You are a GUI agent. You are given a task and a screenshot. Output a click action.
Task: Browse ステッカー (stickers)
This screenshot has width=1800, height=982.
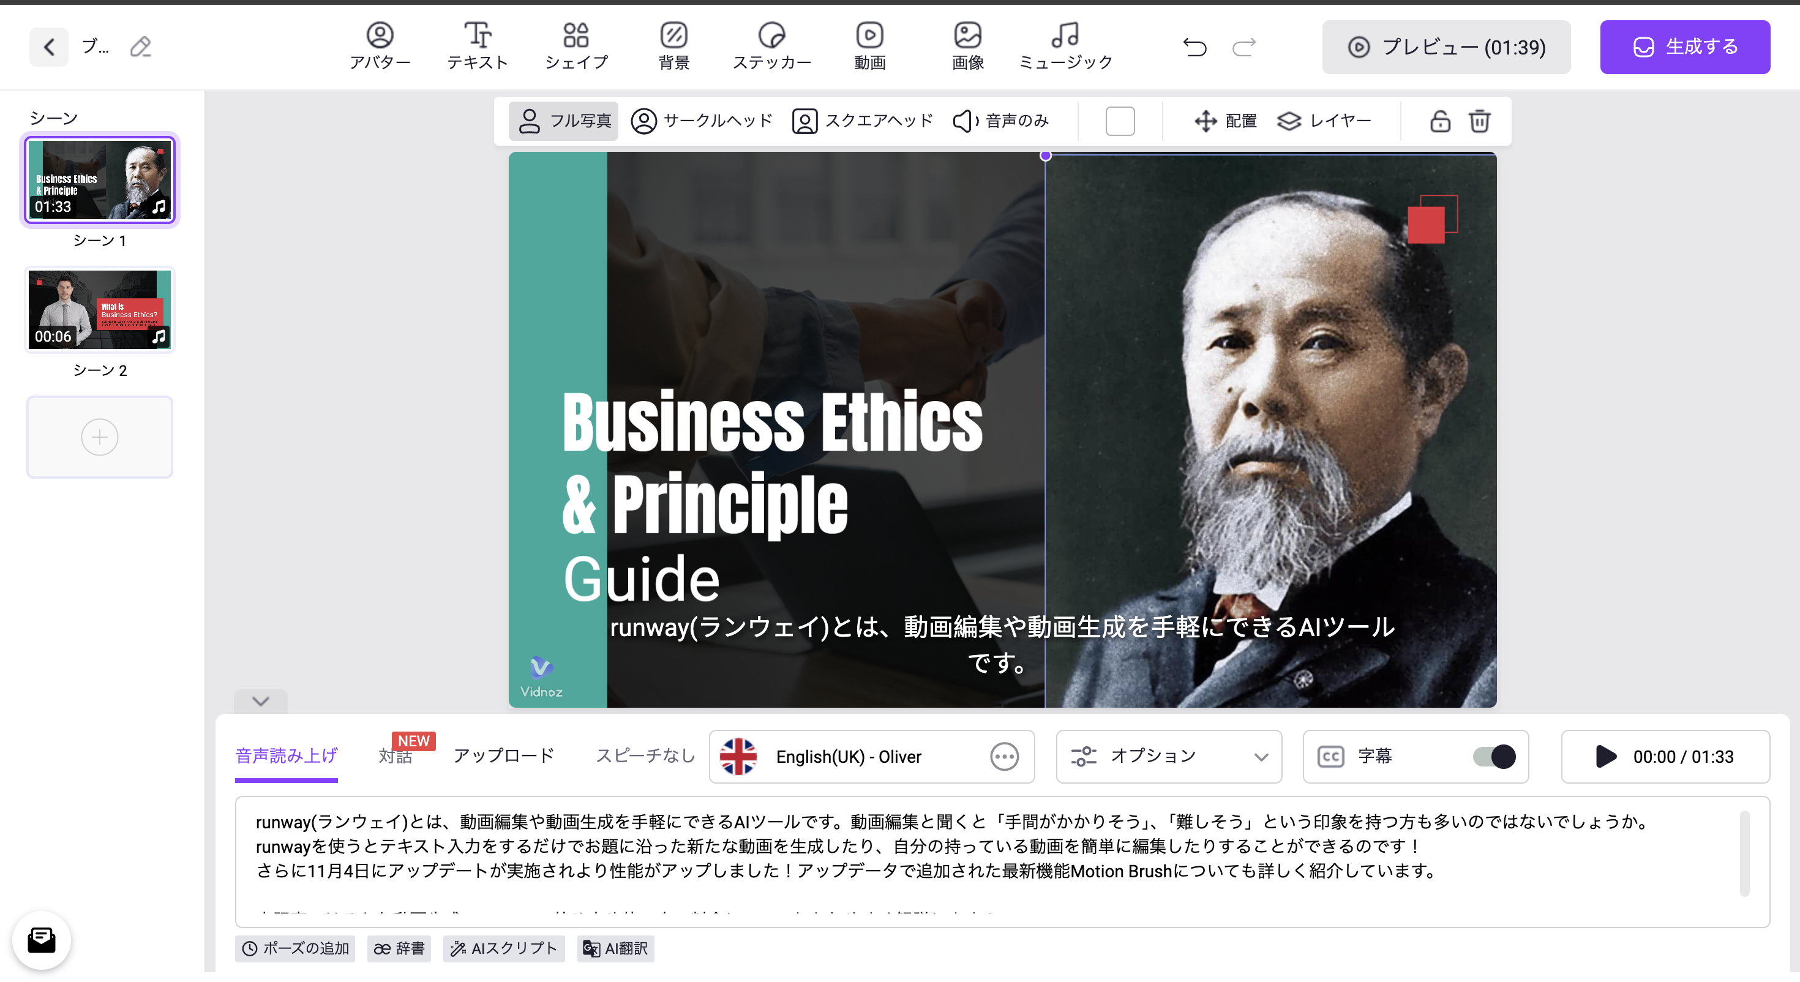[x=771, y=45]
